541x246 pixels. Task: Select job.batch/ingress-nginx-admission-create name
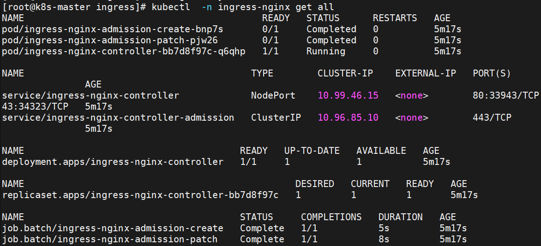(x=113, y=228)
